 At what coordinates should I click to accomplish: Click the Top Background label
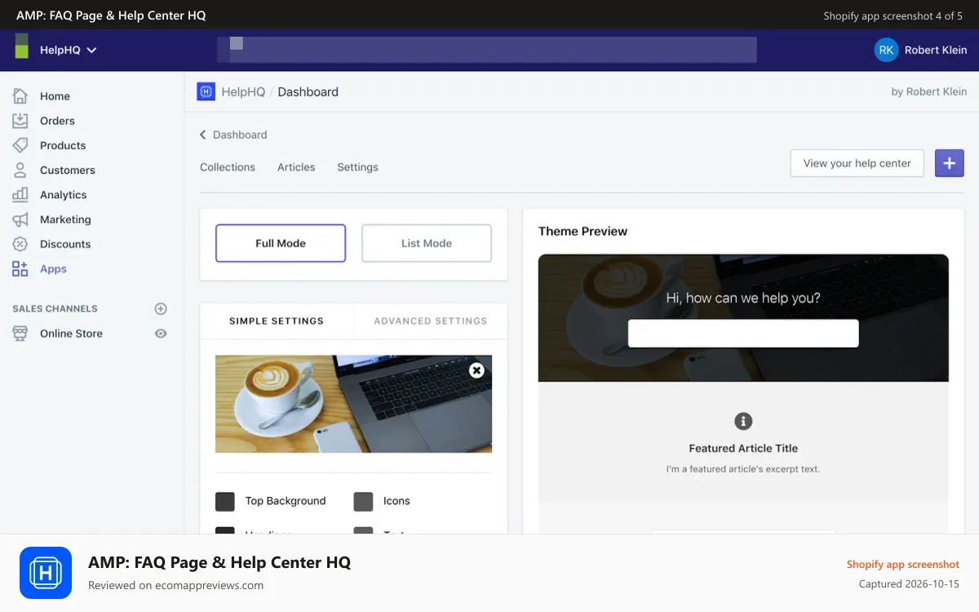click(x=286, y=501)
